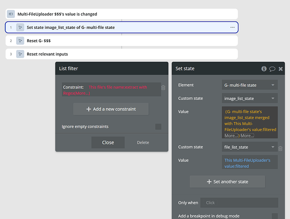Open the info icon in Set state header
290x219 pixels.
264,69
